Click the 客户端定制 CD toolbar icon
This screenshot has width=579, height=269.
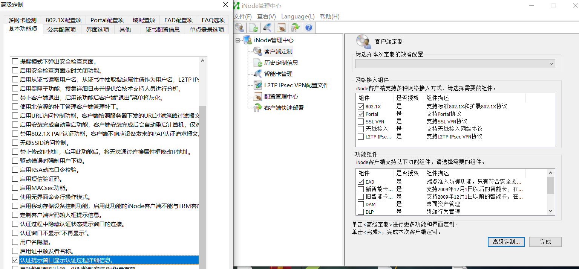pos(239,27)
